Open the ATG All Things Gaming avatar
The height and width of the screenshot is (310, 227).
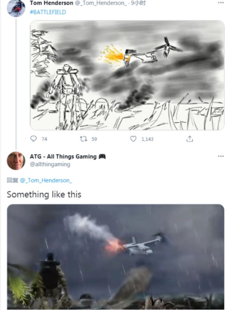tap(16, 161)
